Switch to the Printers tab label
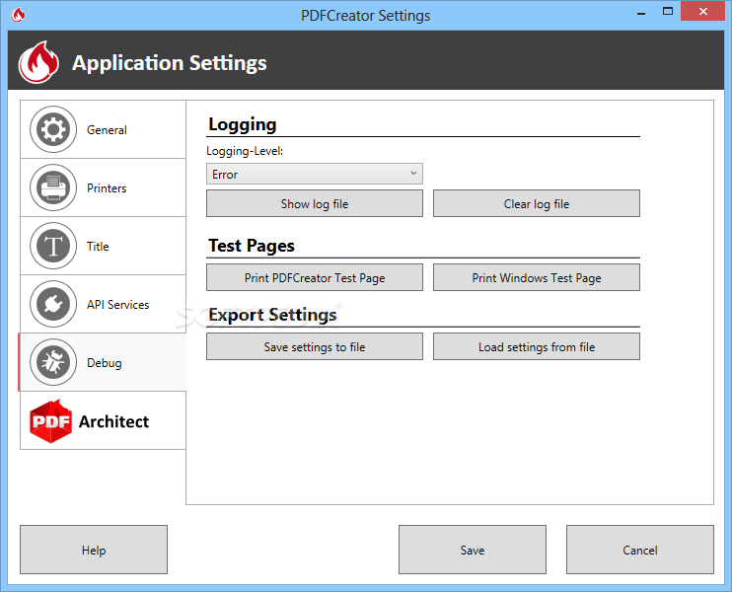Image resolution: width=732 pixels, height=592 pixels. [107, 188]
